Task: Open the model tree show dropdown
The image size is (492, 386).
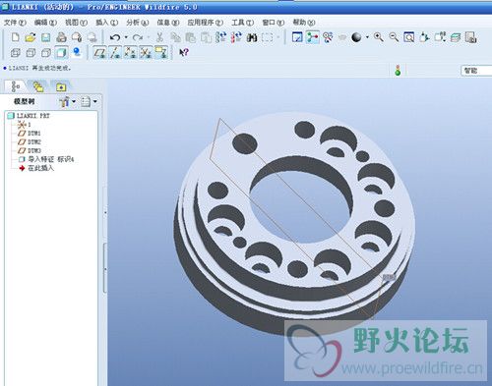Action: pyautogui.click(x=89, y=102)
